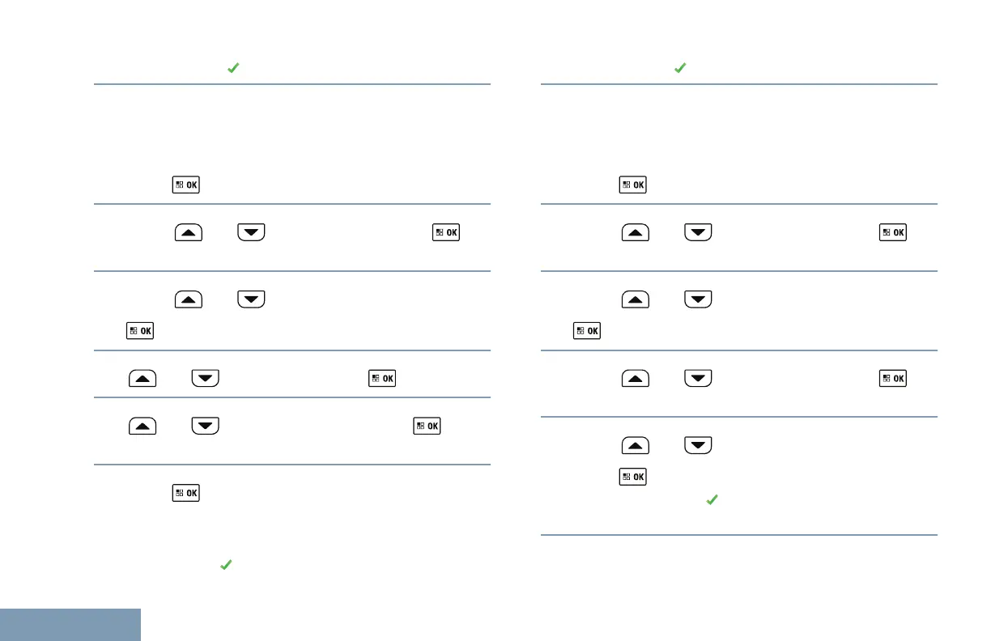Select the first standalone OK key in right column
Screen dimensions: 991x641
(x=633, y=185)
